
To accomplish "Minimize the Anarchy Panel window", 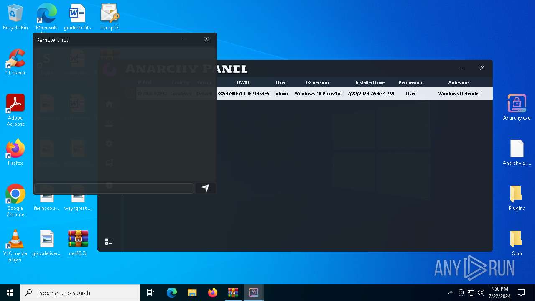I will click(x=461, y=68).
